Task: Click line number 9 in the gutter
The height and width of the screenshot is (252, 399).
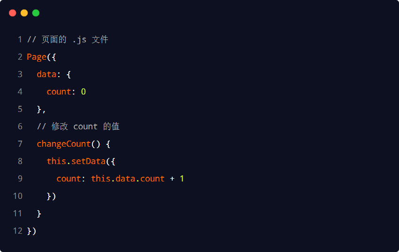Action: 20,179
